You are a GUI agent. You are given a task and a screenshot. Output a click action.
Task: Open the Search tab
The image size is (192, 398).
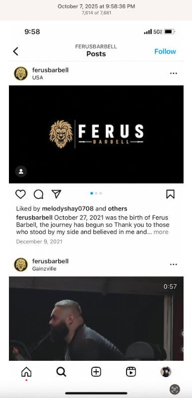pos(61,372)
